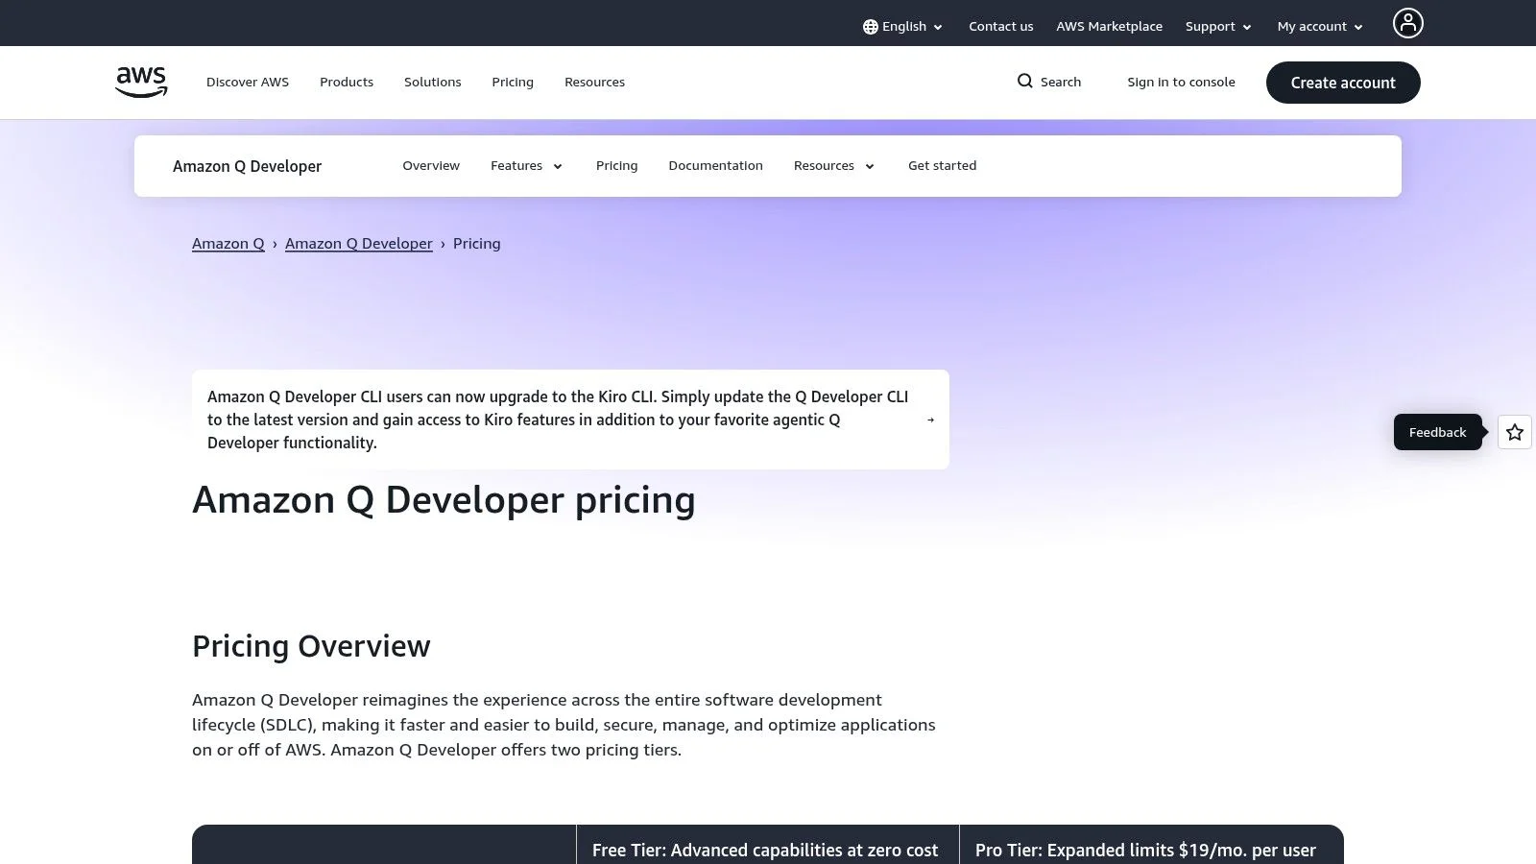Click the Amazon Q breadcrumb link
Image resolution: width=1536 pixels, height=864 pixels.
[x=228, y=244]
